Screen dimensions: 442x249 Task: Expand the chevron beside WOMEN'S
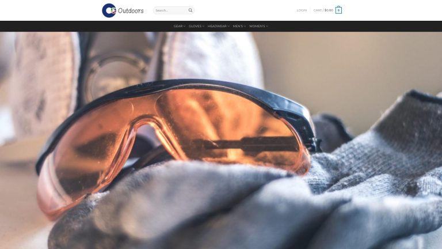267,26
